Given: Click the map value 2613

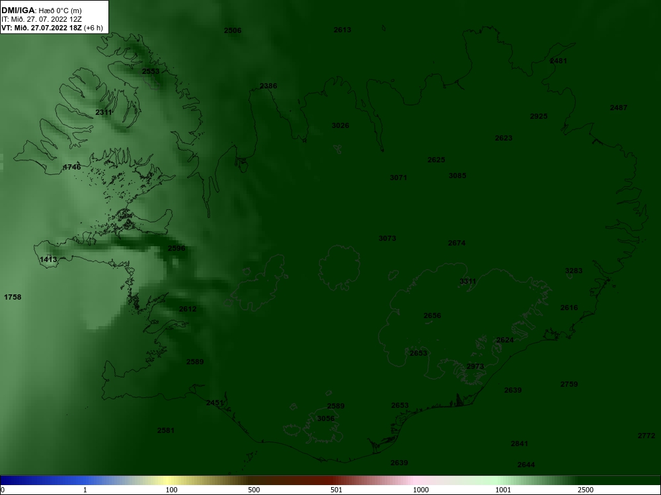Looking at the screenshot, I should point(342,30).
